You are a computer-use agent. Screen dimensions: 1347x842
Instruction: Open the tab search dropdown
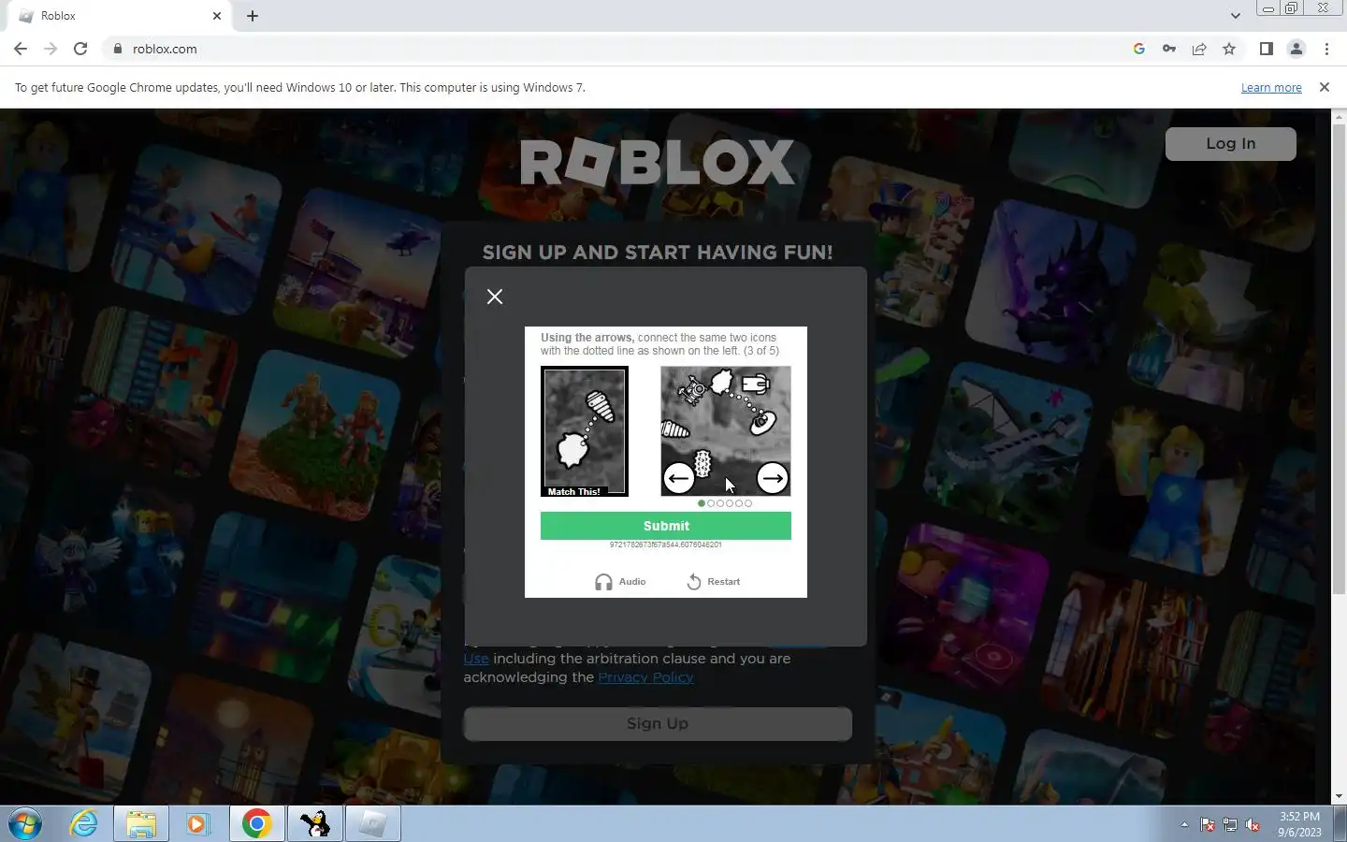(1235, 16)
